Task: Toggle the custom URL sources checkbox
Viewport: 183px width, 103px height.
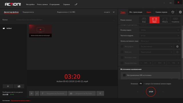Action: pos(124,75)
